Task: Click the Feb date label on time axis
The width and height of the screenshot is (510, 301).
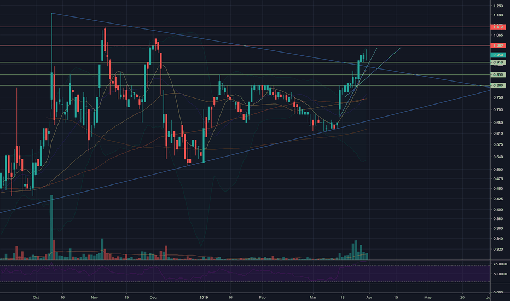Action: click(x=263, y=297)
